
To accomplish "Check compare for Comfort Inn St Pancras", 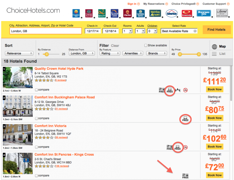I will tap(36, 176).
